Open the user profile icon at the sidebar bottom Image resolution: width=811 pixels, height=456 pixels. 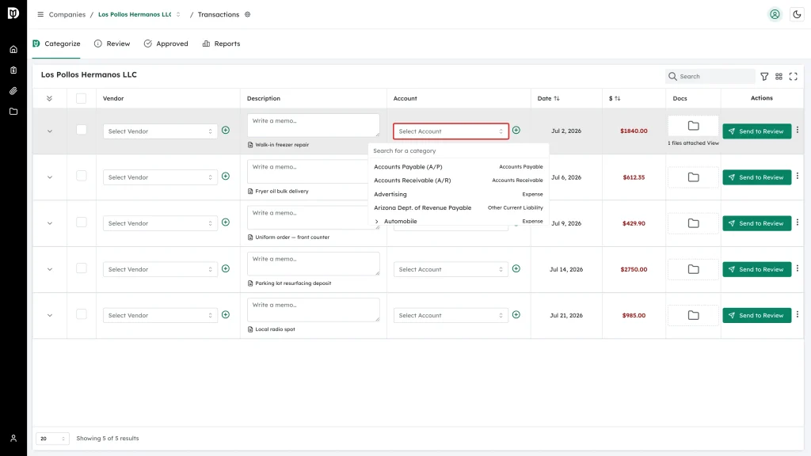(13, 439)
